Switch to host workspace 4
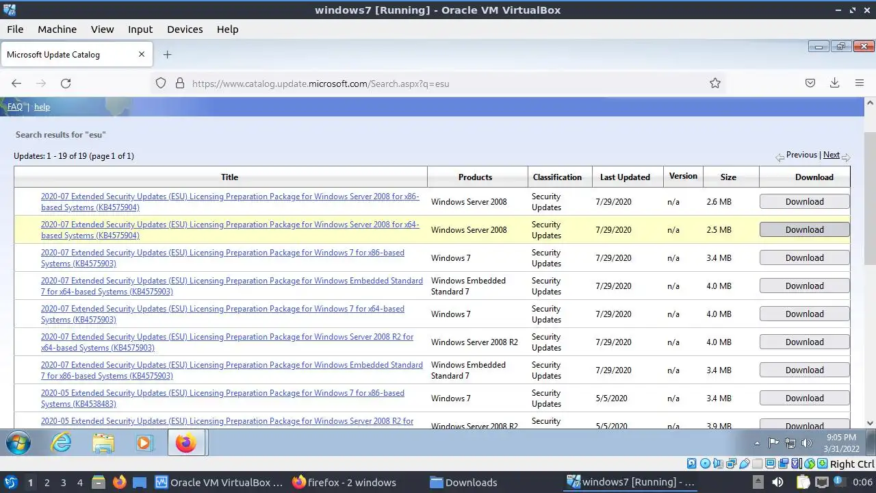This screenshot has width=876, height=493. point(79,483)
